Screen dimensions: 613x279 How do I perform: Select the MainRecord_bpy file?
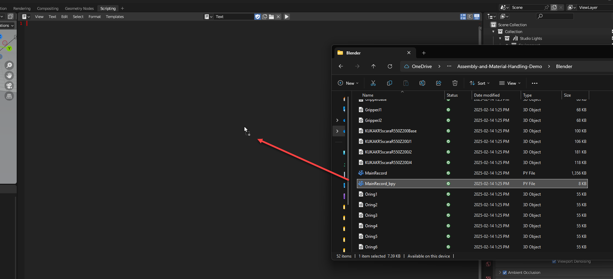(x=380, y=184)
